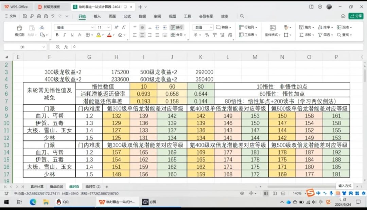Click the eye protection mode icon
367x210 pixels.
tap(242, 193)
